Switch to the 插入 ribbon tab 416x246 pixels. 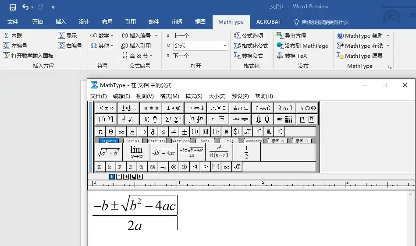click(x=61, y=22)
